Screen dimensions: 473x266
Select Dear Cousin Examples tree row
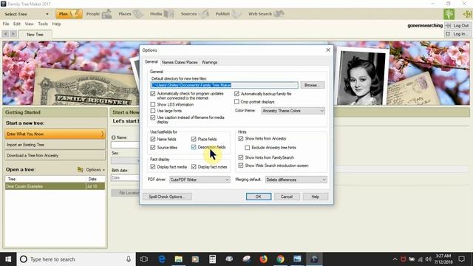click(x=55, y=186)
